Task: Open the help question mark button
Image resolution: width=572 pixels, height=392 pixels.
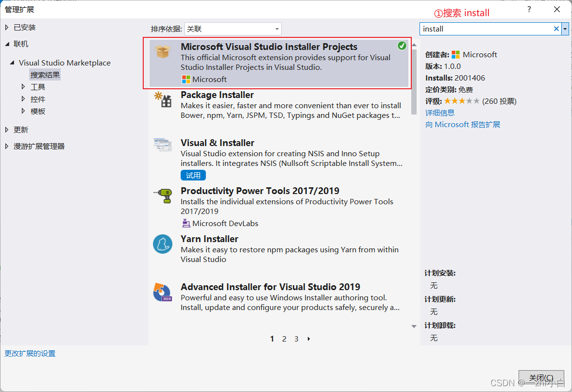Action: (529, 10)
